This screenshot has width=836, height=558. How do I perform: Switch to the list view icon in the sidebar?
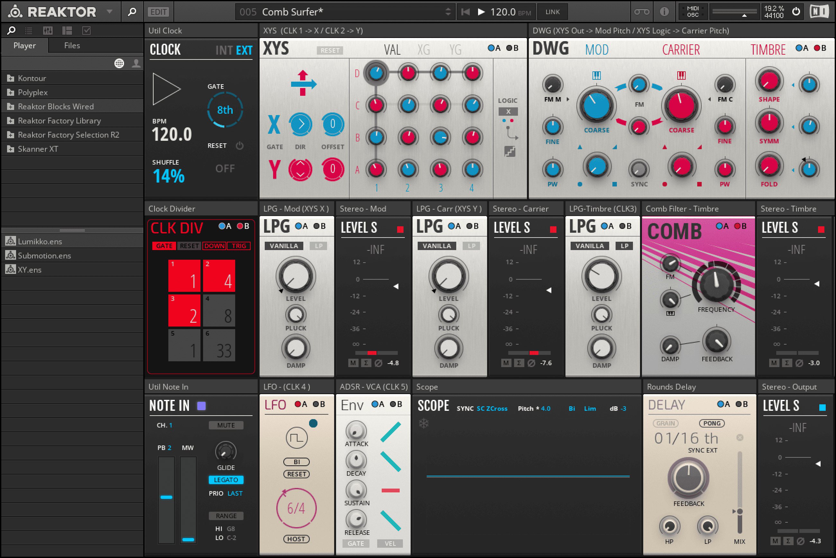click(29, 31)
